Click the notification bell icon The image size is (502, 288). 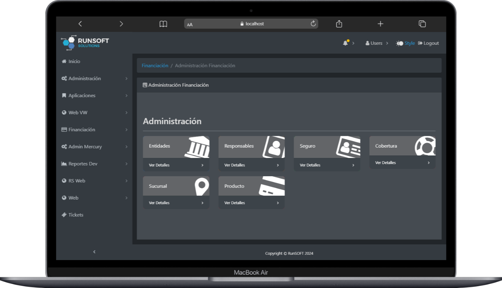[x=345, y=43]
